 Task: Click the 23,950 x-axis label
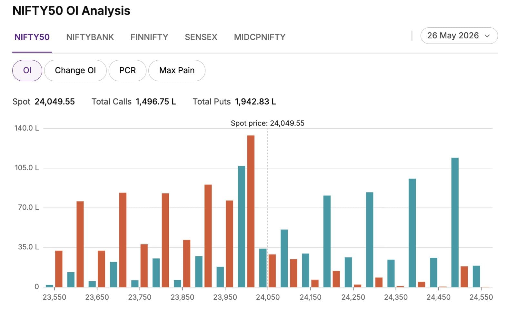[x=225, y=297]
